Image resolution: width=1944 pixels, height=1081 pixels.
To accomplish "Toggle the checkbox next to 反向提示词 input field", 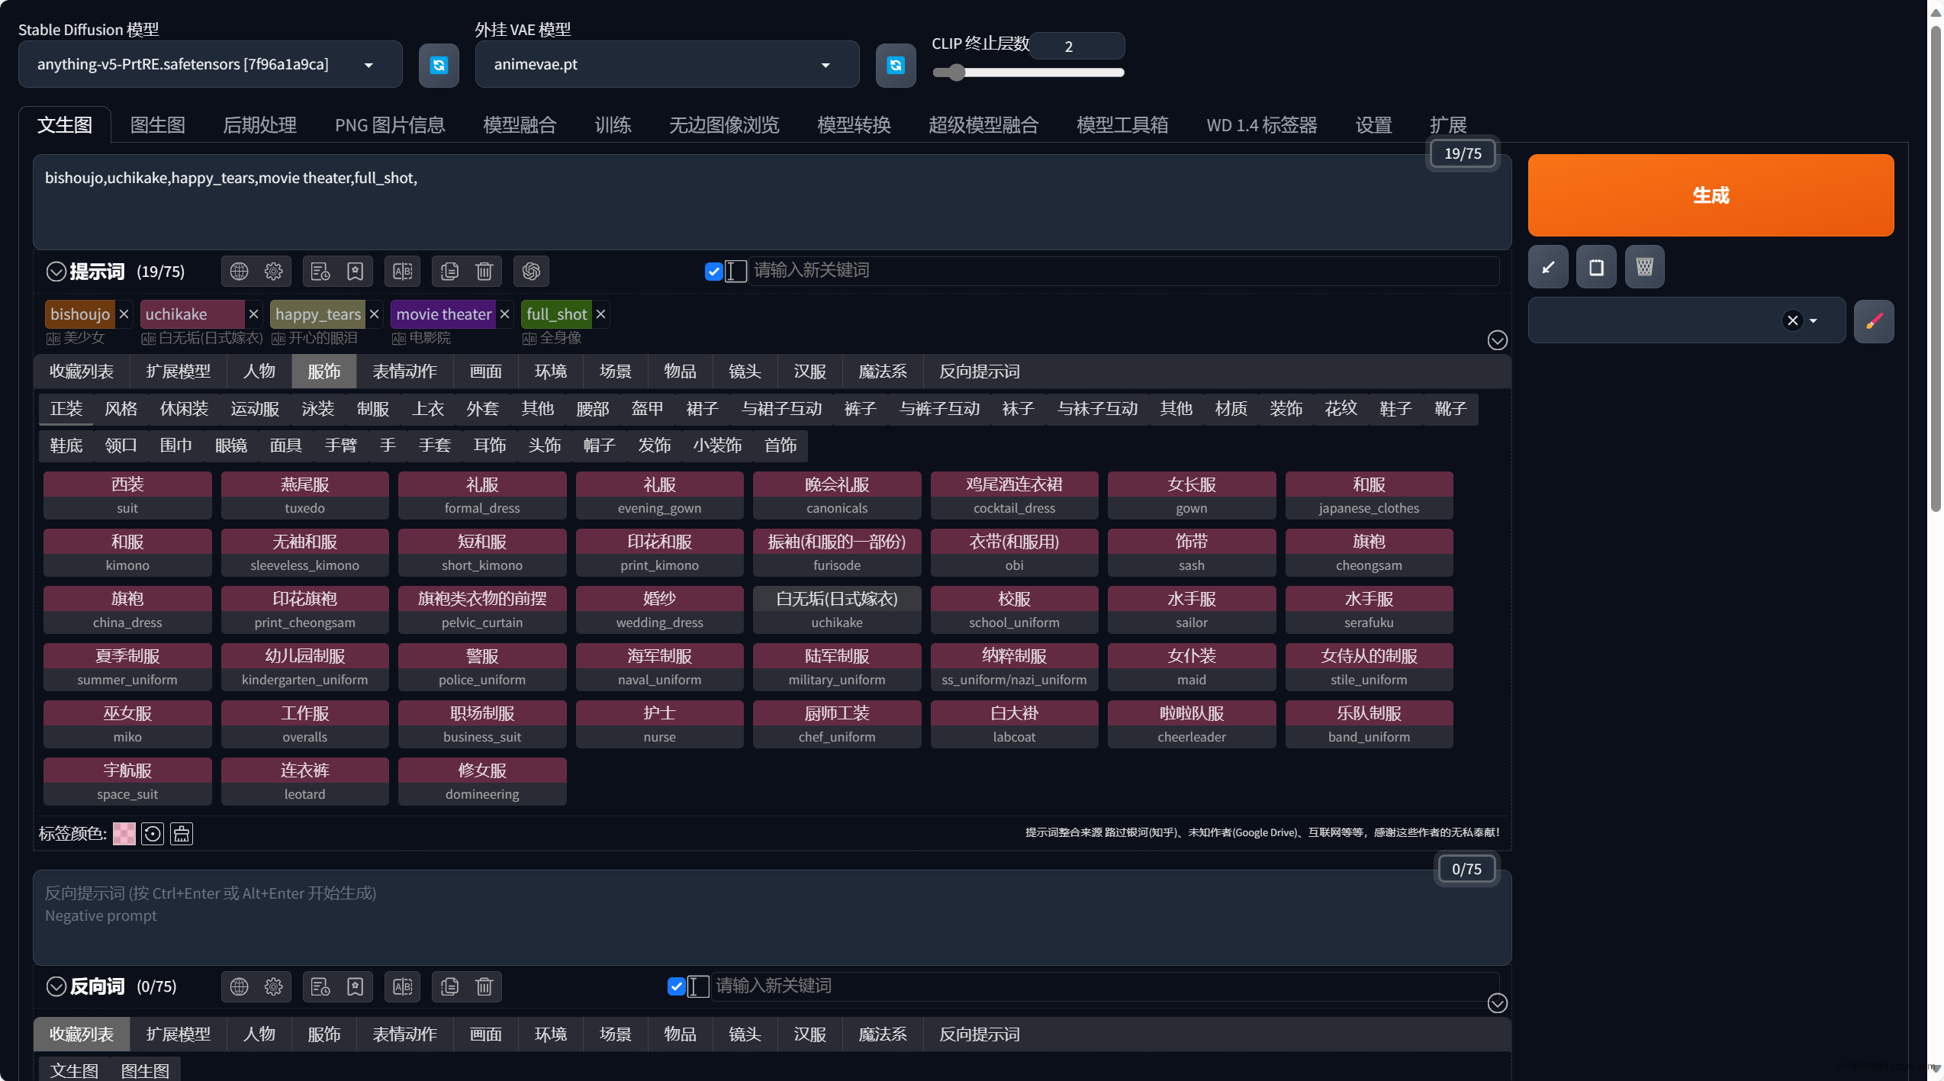I will (x=678, y=985).
